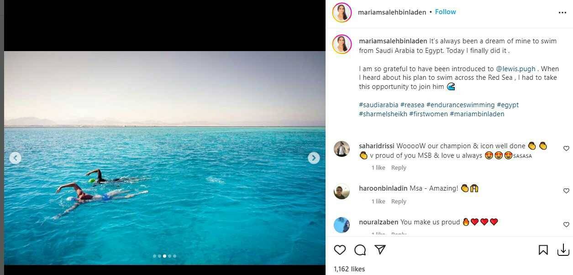The width and height of the screenshot is (573, 275).
Task: Jump to last carousel dot indicator
Action: 174,256
